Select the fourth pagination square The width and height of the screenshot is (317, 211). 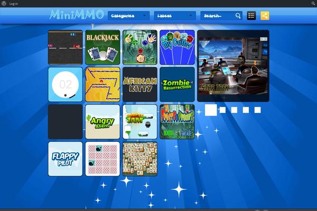pyautogui.click(x=246, y=110)
